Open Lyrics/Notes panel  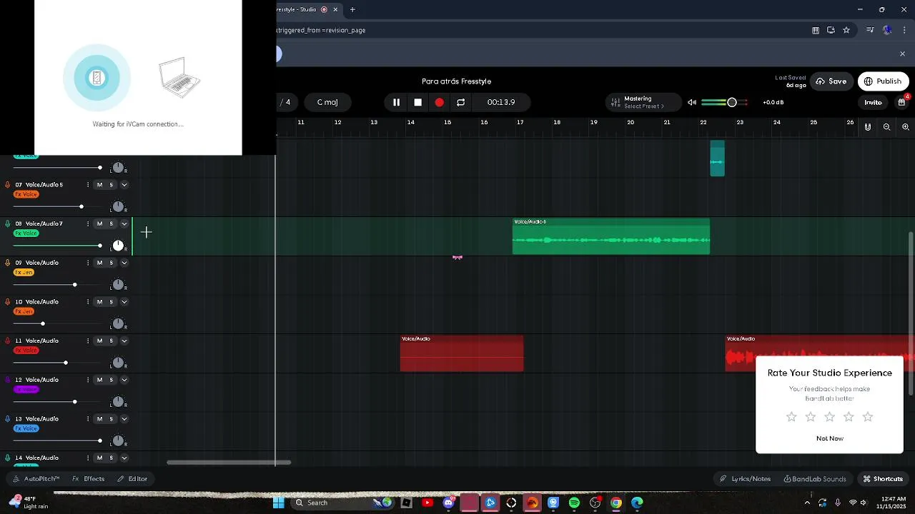[x=745, y=479]
